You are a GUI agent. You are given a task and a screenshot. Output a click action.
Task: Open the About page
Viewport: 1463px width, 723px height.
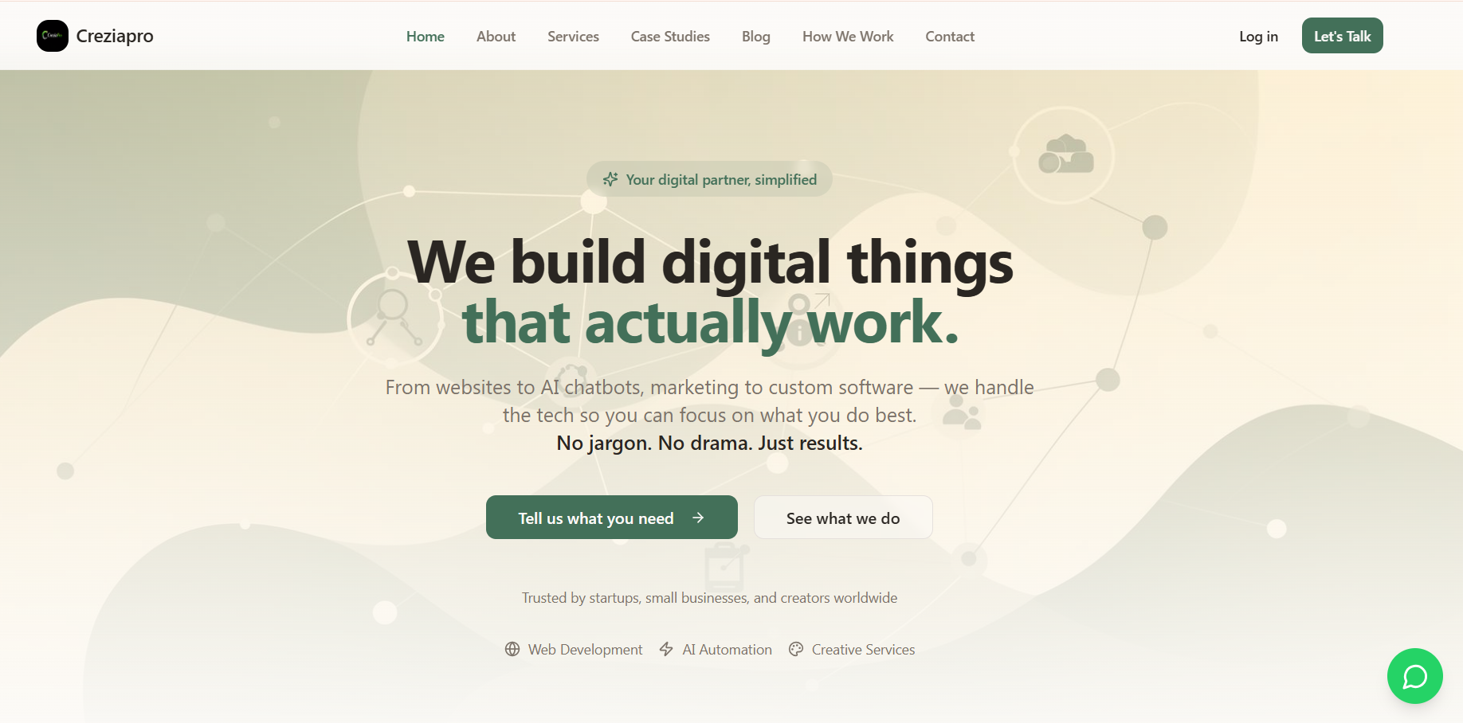[496, 37]
